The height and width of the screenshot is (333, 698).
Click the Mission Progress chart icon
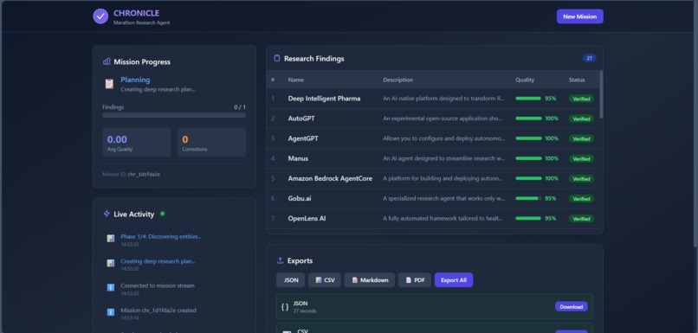pos(107,61)
